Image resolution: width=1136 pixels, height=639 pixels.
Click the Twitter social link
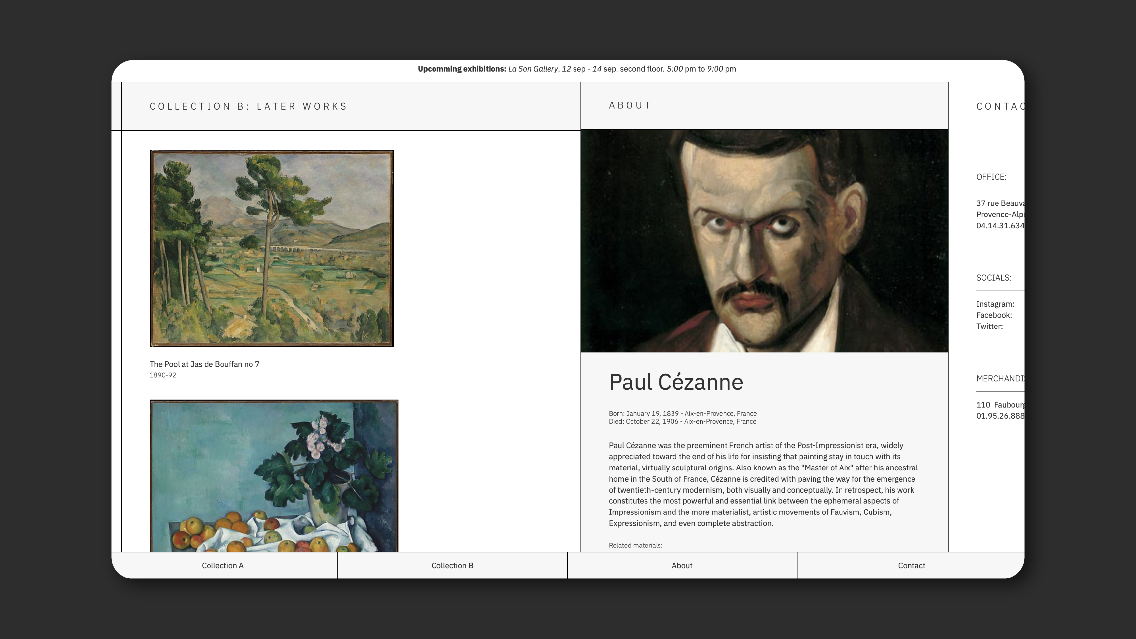[x=989, y=326]
